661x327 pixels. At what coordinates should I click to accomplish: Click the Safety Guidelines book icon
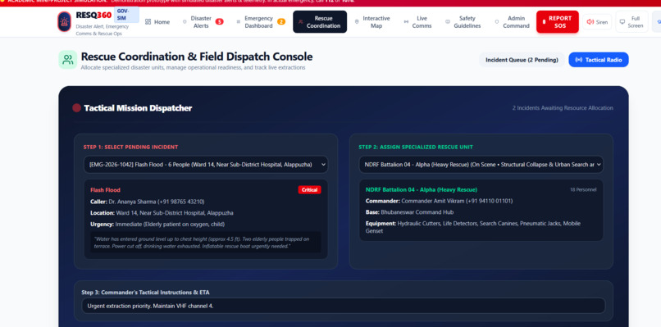[x=448, y=22]
